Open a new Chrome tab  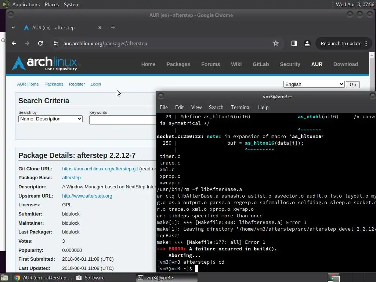point(113,28)
